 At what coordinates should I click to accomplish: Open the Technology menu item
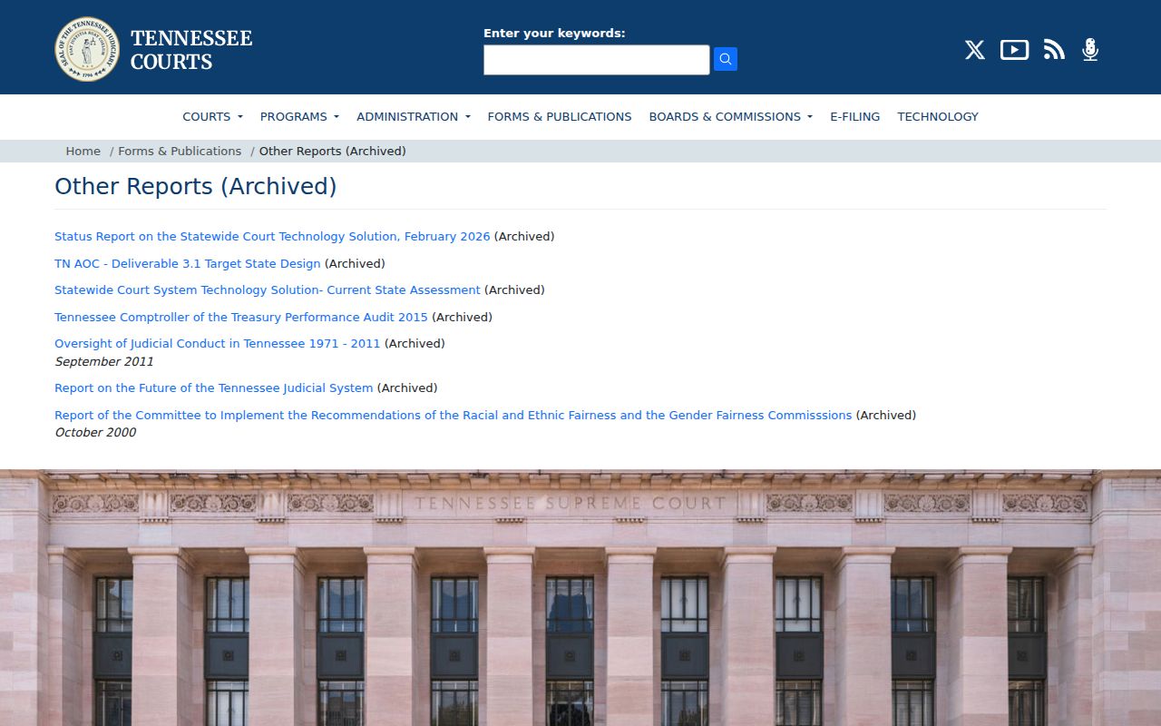click(938, 116)
